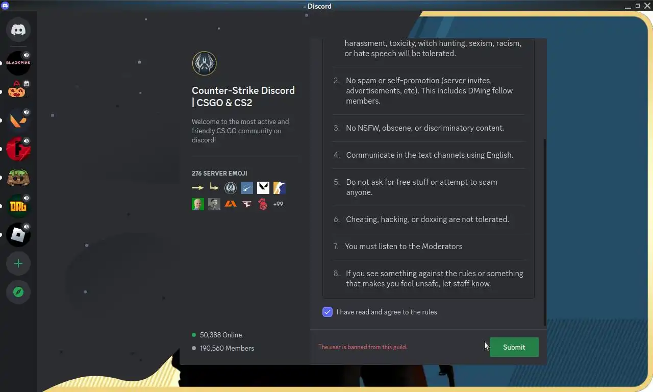Screen dimensions: 653x392
Task: Click the Valorant logo emoji
Action: 263,188
